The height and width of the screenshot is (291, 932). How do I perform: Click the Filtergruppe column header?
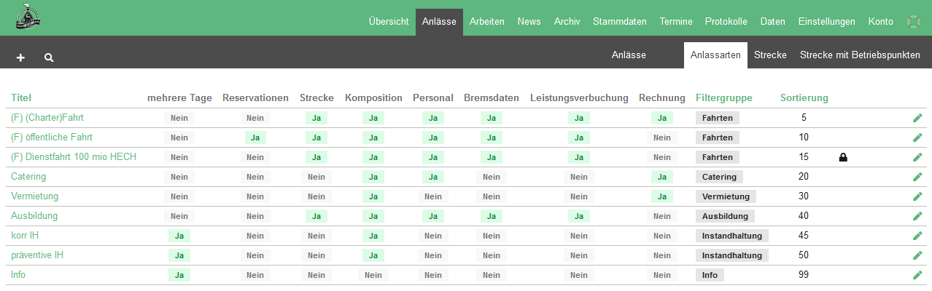tap(723, 98)
